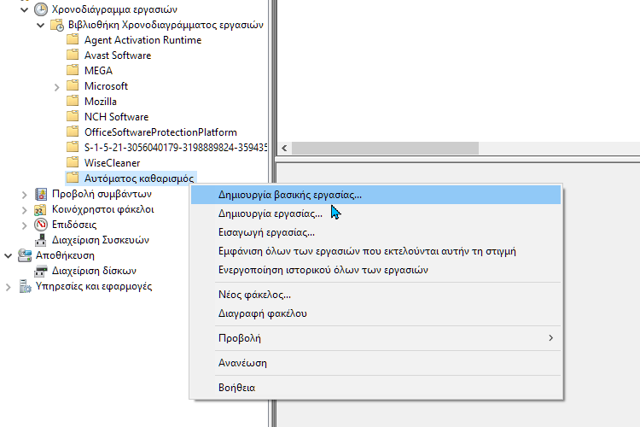Choose Βοήθεια from context menu
The image size is (640, 427).
click(376, 388)
